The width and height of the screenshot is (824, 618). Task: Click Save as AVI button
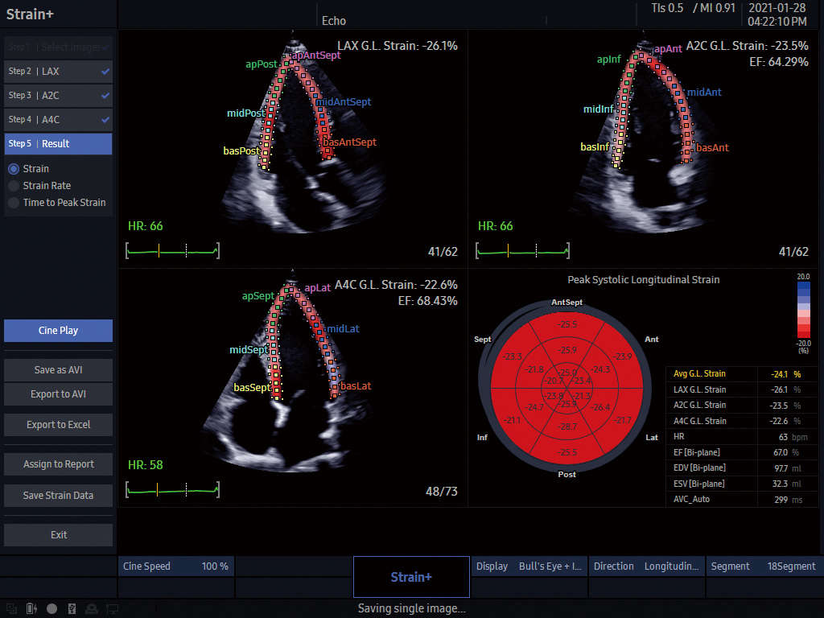[58, 370]
